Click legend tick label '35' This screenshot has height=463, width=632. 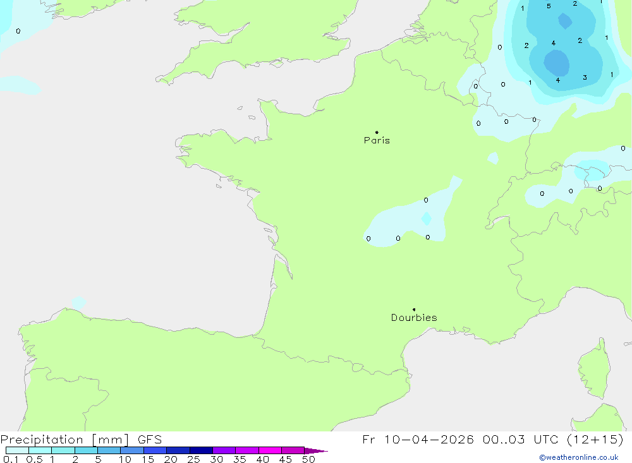[x=240, y=459]
